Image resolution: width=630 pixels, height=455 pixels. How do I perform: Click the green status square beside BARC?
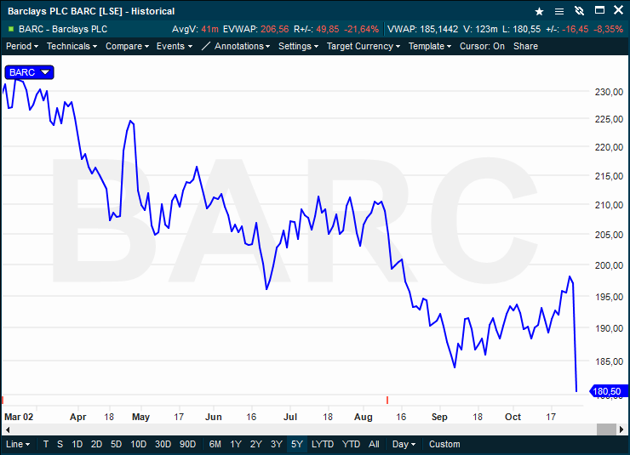click(x=11, y=29)
